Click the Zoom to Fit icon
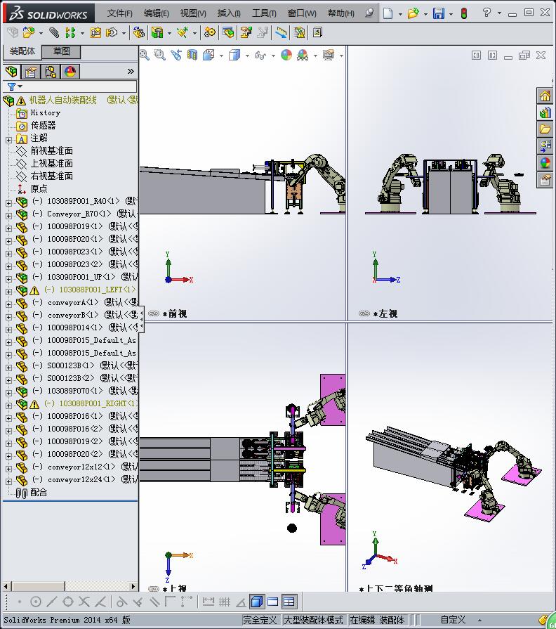This screenshot has width=556, height=629. pos(145,55)
